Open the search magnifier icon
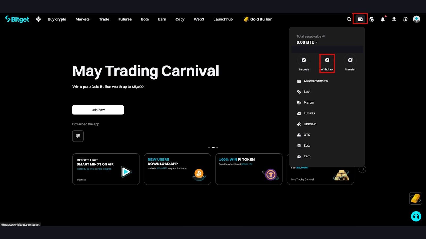Image resolution: width=426 pixels, height=239 pixels. (x=349, y=19)
